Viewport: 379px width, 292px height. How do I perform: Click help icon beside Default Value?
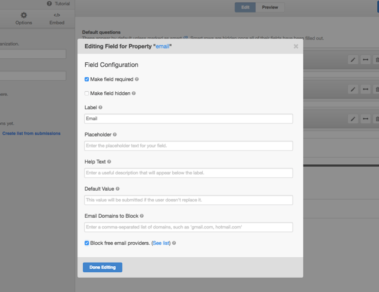coord(118,189)
